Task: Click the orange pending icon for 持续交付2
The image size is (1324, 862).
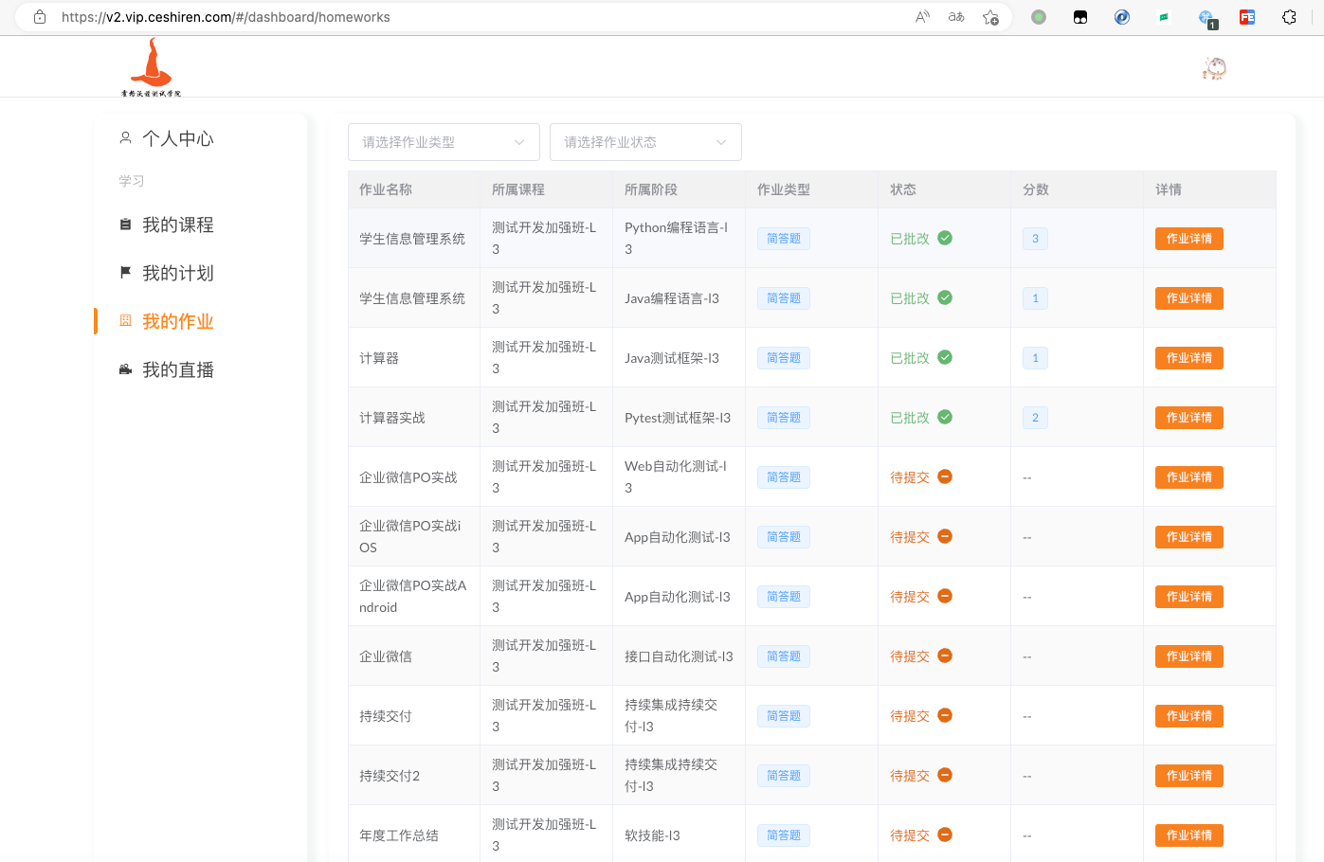Action: tap(945, 775)
